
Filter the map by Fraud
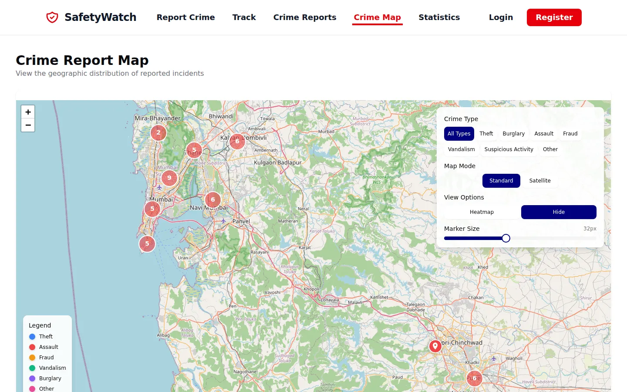pyautogui.click(x=570, y=134)
